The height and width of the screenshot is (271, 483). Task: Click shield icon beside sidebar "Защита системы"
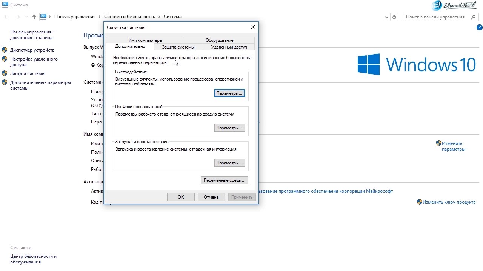pyautogui.click(x=5, y=73)
